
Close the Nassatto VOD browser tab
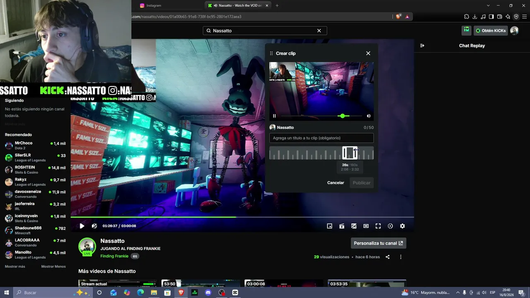(267, 5)
